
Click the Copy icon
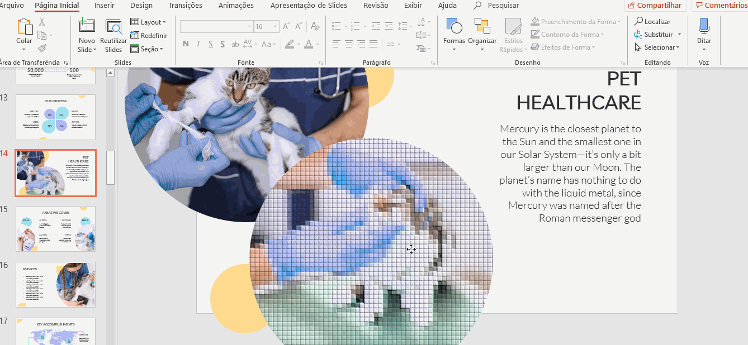click(x=42, y=35)
